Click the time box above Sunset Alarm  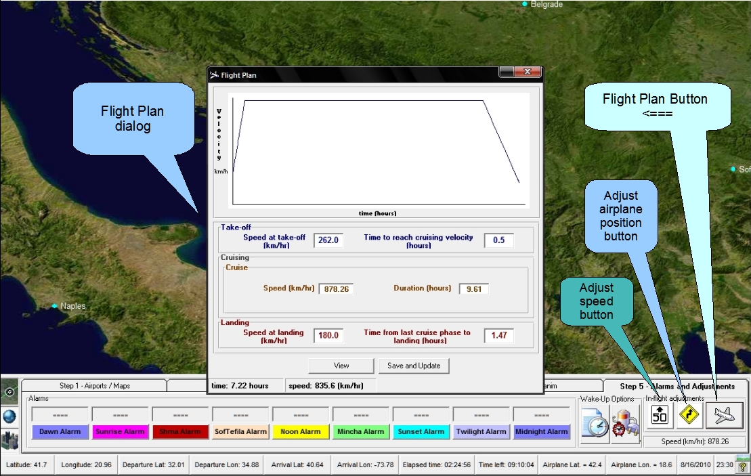coord(421,414)
